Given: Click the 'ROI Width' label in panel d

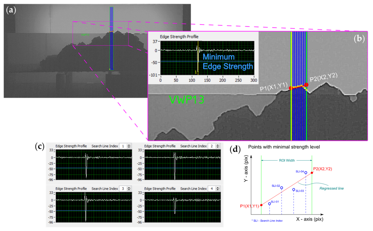Looking at the screenshot, I should [x=287, y=160].
